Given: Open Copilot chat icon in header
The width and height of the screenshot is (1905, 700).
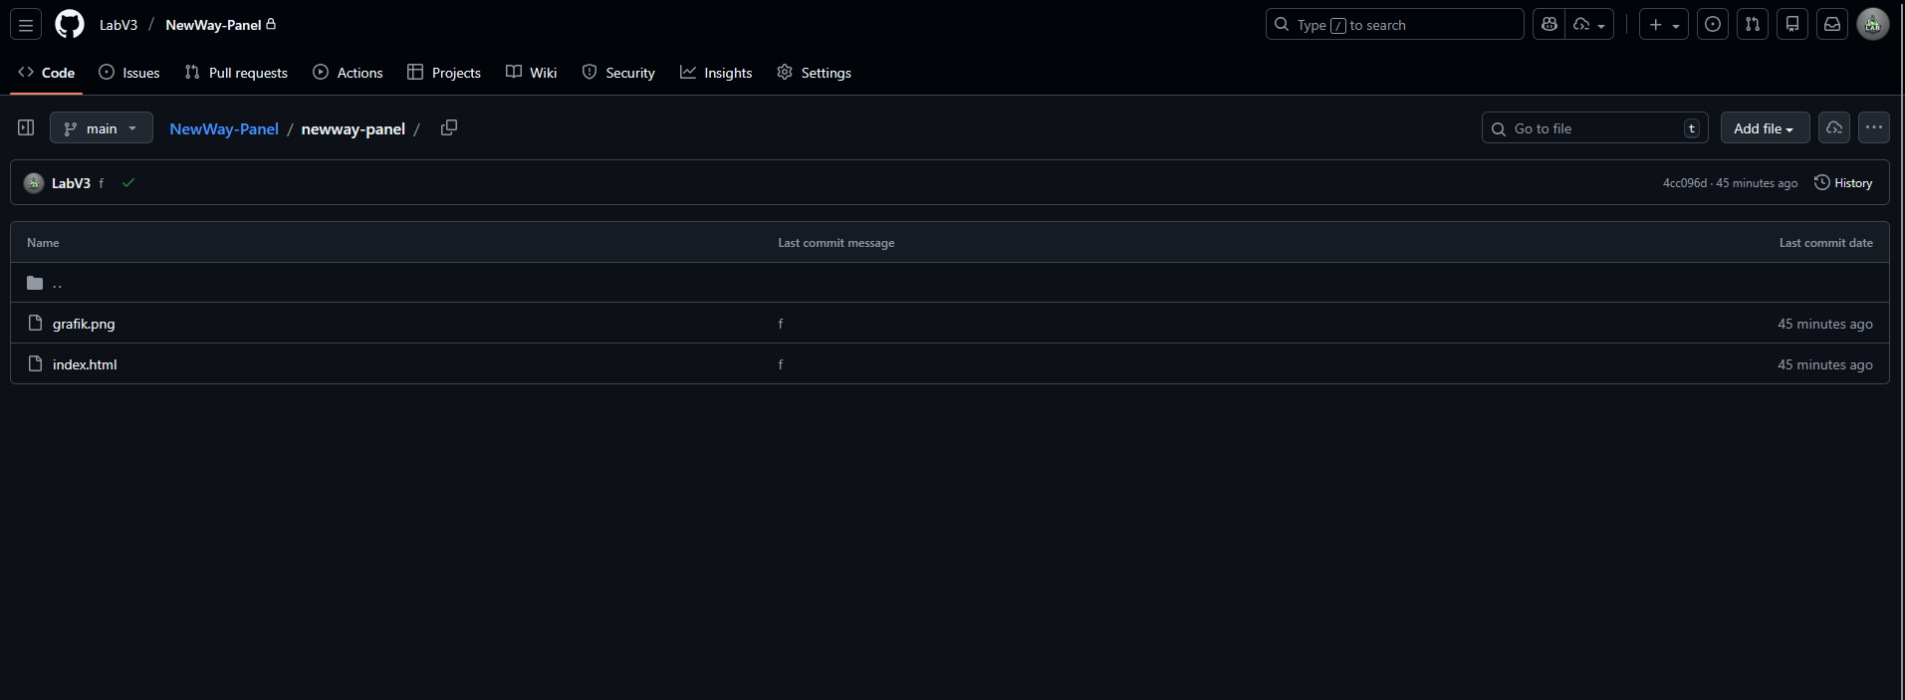Looking at the screenshot, I should pos(1549,25).
